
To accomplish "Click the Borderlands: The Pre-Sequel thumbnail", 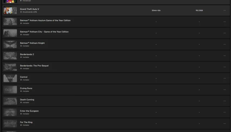I will point(10,67).
